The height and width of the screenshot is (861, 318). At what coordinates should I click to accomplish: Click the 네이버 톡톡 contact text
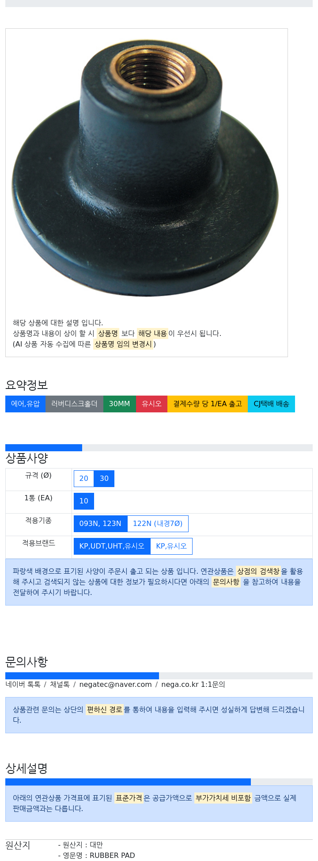[x=23, y=685]
